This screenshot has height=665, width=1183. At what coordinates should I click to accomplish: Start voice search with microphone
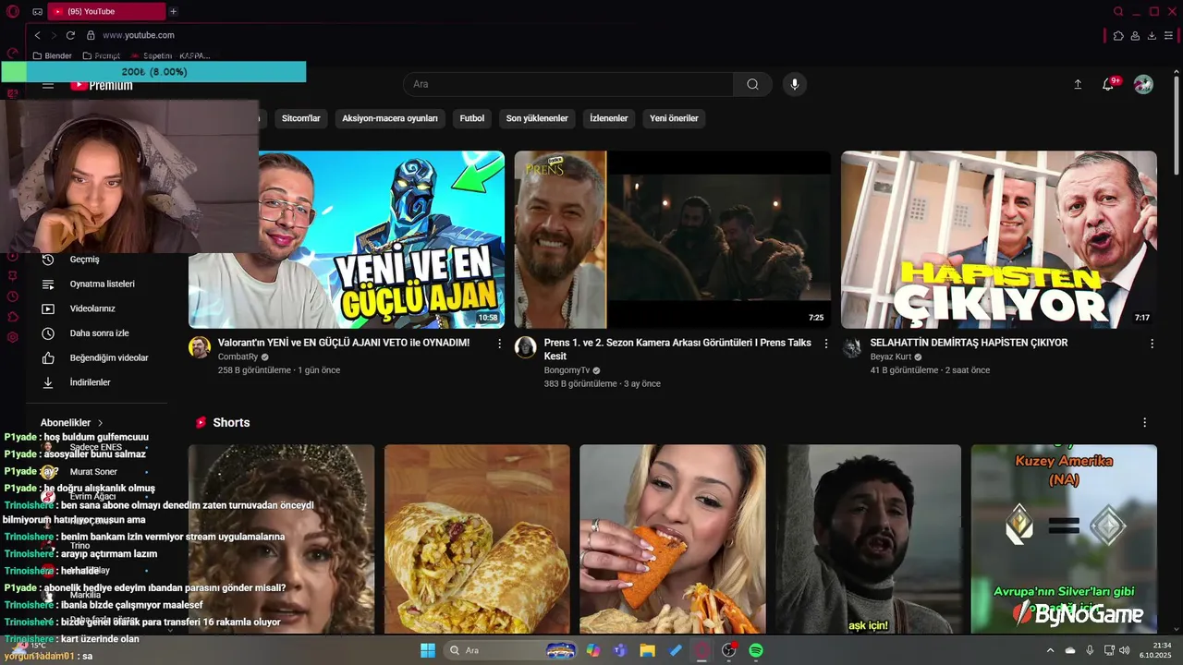pyautogui.click(x=794, y=84)
